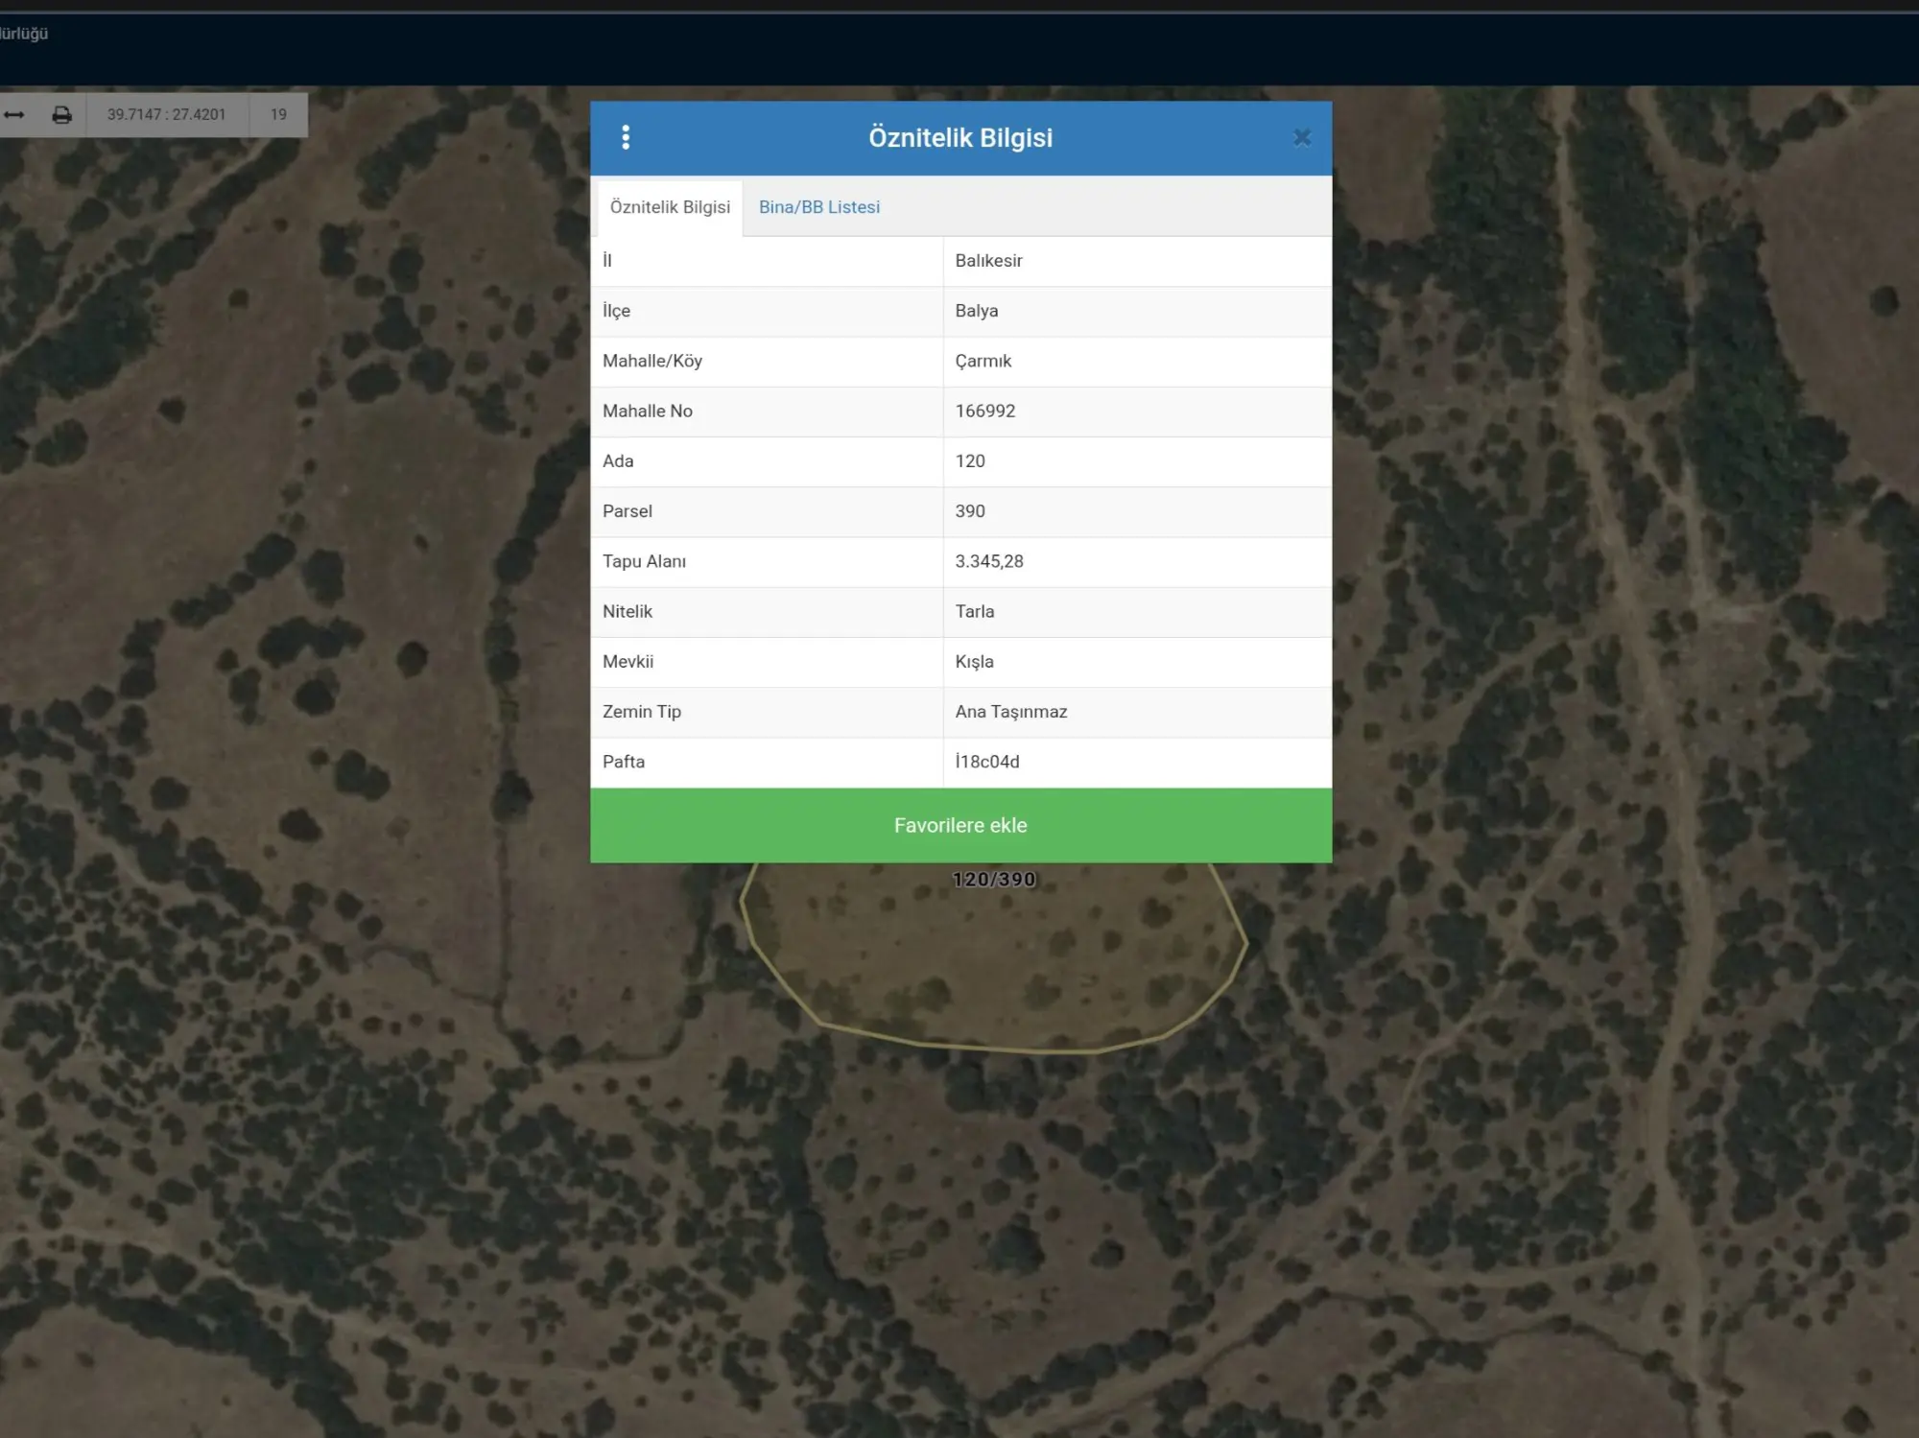
Task: Click the 120/390 parcel label on map
Action: [x=994, y=879]
